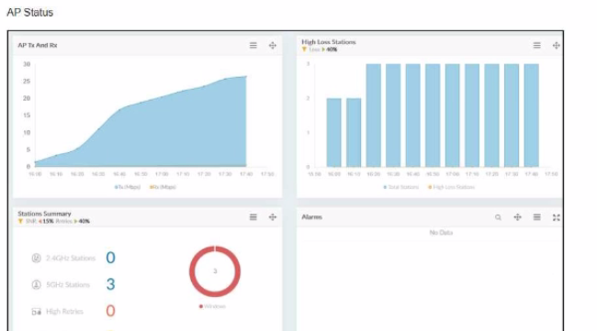Open the Alarms panel hamburger menu

[537, 217]
